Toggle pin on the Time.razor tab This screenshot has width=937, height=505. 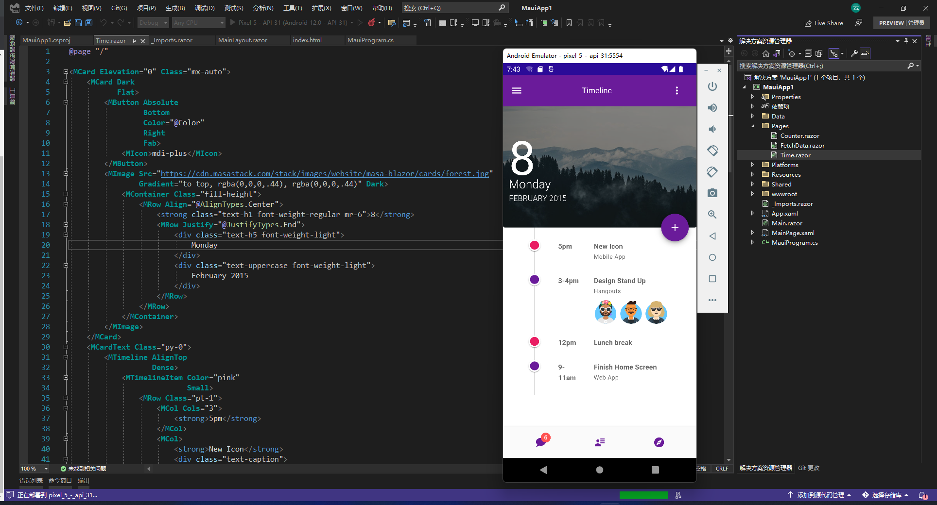point(134,41)
